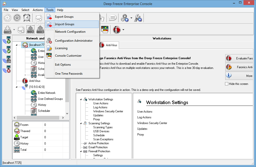Screen dimensions: 256x167
Task: Click the wrench tools update icon
Action: tap(138, 18)
